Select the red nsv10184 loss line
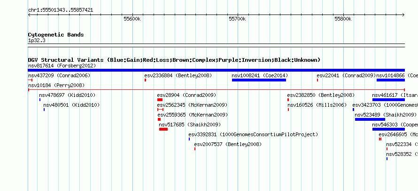This screenshot has height=191, width=418. pyautogui.click(x=216, y=90)
